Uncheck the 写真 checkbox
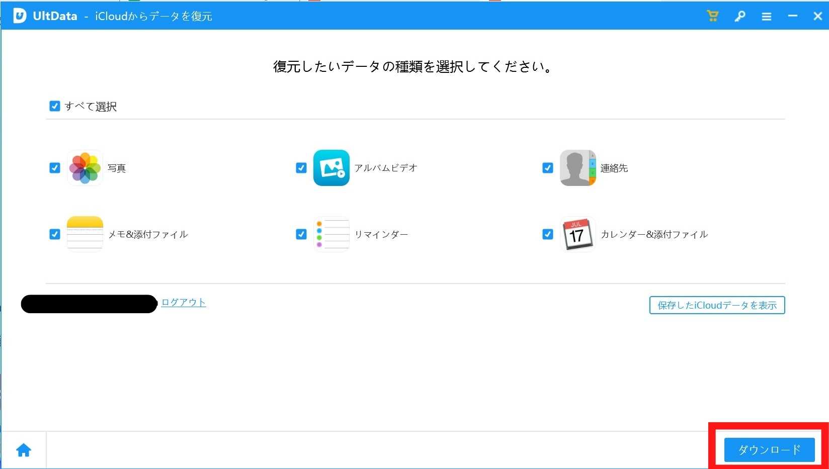829x469 pixels. pyautogui.click(x=55, y=168)
